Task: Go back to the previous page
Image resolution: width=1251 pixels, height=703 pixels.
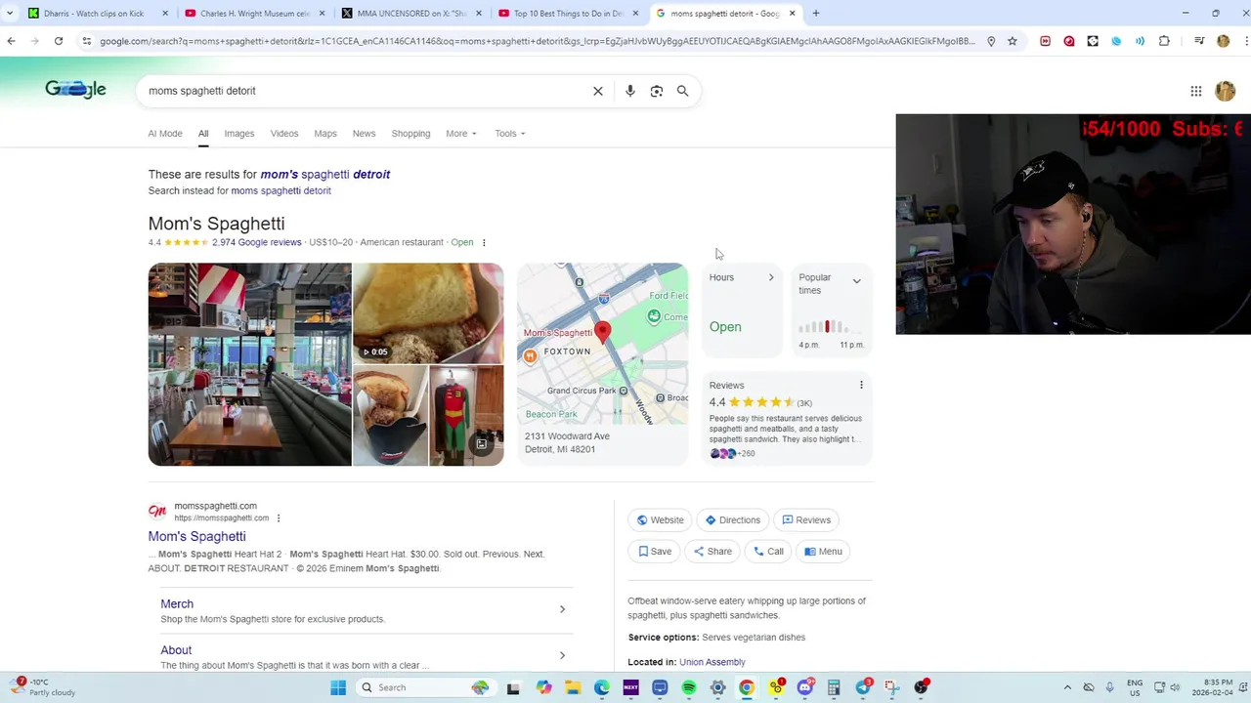Action: [x=11, y=41]
